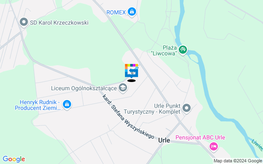Click the Pensjonat ABC Urle label
This screenshot has width=263, height=164.
point(200,138)
